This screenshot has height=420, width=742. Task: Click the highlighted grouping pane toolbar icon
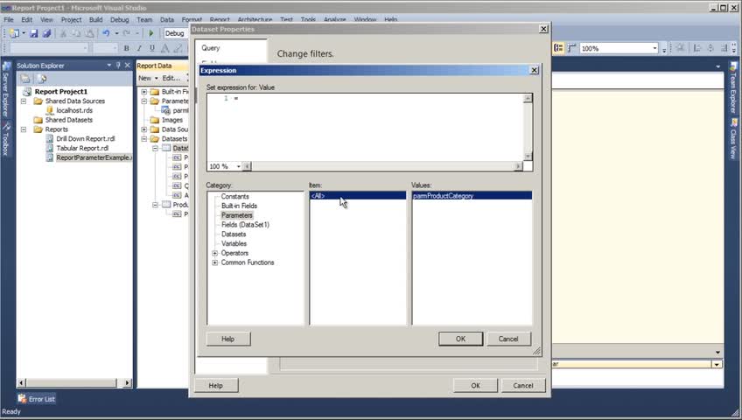(559, 48)
